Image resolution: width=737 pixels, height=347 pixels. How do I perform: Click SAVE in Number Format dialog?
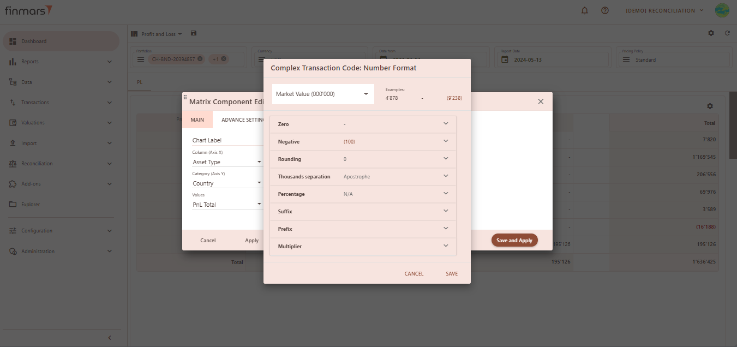coord(451,274)
